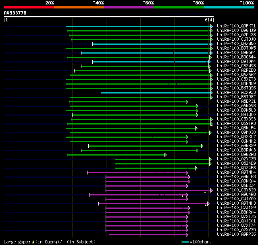Click the cyan 100char scale bar in legend

pos(185,242)
